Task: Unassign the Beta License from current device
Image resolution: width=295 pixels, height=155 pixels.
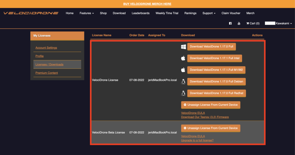Action: pyautogui.click(x=211, y=128)
